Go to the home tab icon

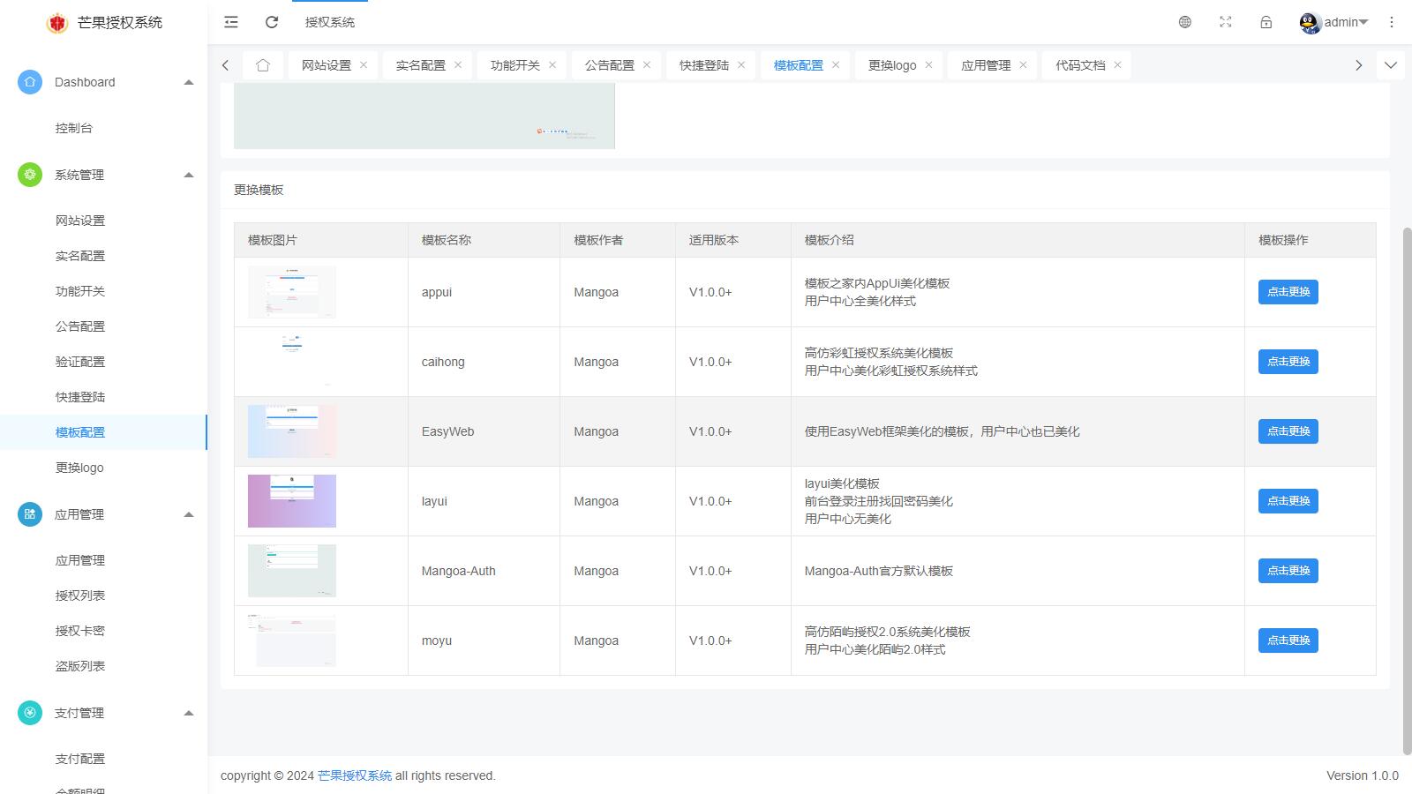click(x=263, y=65)
